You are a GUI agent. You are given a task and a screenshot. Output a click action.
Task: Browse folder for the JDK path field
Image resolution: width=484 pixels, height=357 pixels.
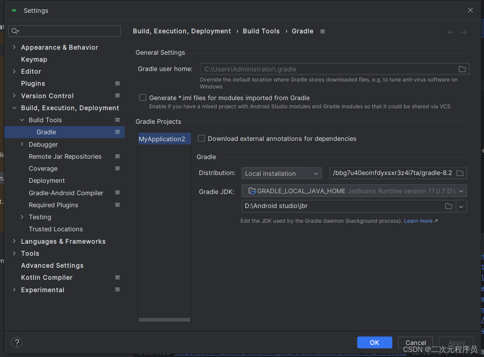point(449,206)
